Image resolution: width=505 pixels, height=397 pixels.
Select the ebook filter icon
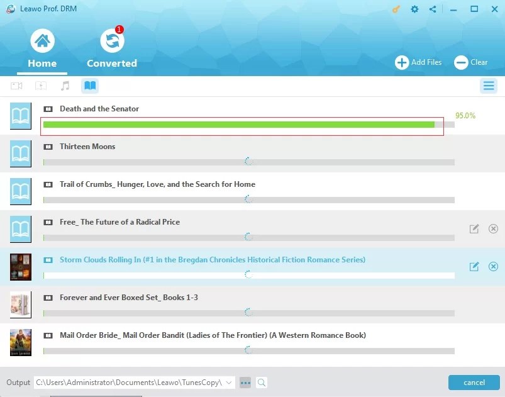pyautogui.click(x=89, y=86)
